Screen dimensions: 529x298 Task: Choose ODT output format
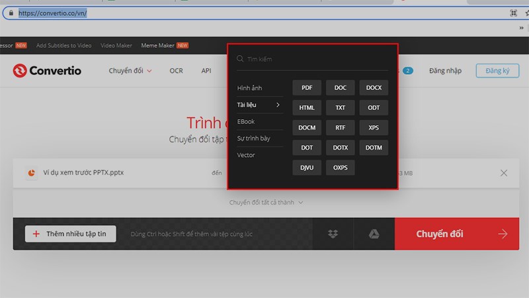(x=374, y=108)
